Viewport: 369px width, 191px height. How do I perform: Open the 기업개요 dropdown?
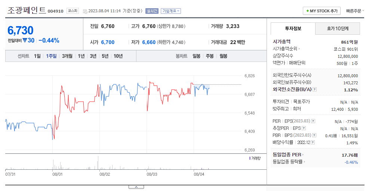[171, 11]
